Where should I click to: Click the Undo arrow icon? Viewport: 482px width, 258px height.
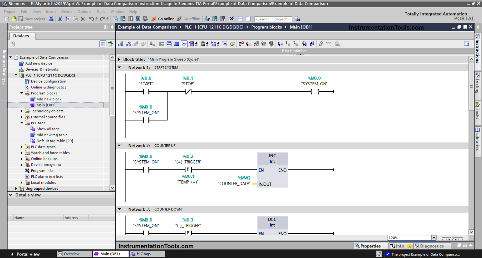coord(91,19)
